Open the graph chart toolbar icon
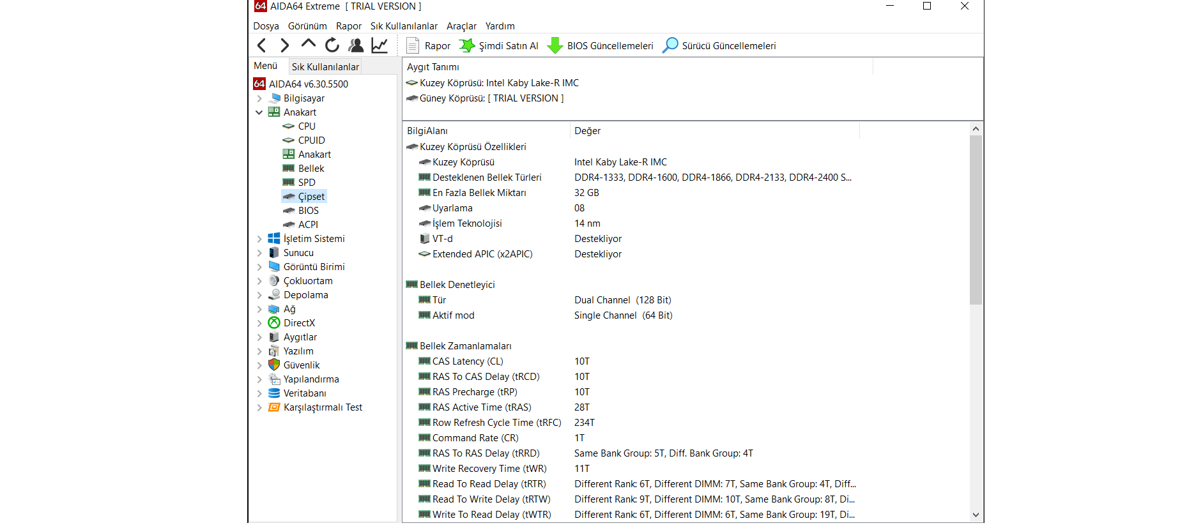The image size is (1203, 530). point(379,45)
